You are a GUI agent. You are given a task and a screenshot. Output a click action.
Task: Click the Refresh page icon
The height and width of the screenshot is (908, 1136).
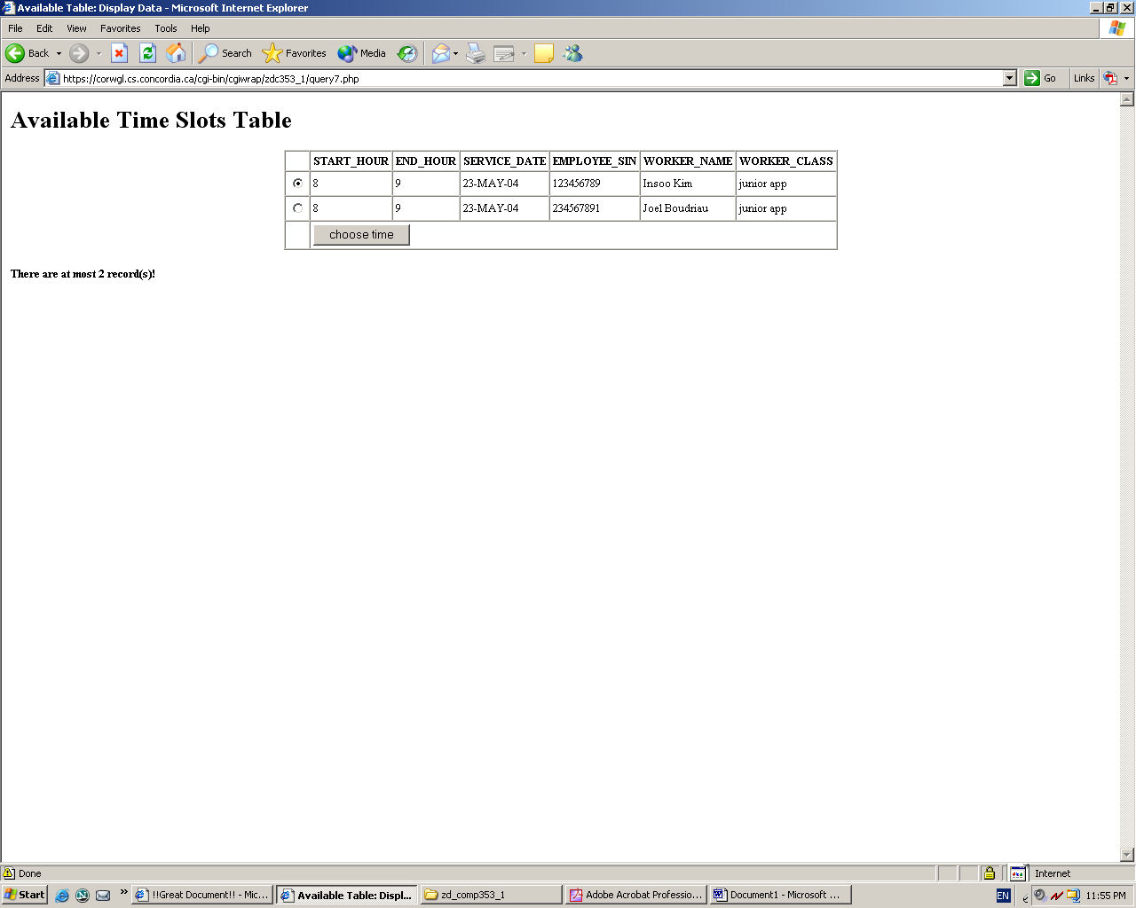(147, 53)
